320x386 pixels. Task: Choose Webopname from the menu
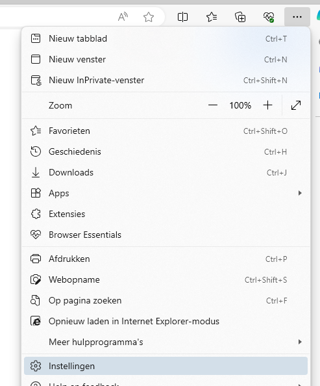[x=166, y=279]
